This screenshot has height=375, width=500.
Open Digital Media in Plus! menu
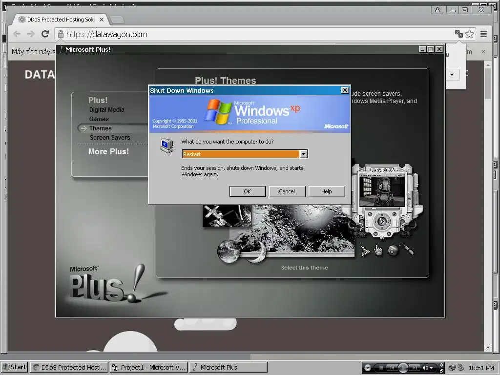pyautogui.click(x=107, y=110)
